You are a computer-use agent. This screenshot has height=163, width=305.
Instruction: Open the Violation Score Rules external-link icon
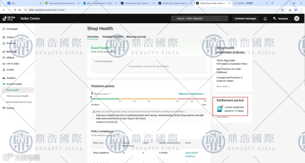tap(116, 122)
